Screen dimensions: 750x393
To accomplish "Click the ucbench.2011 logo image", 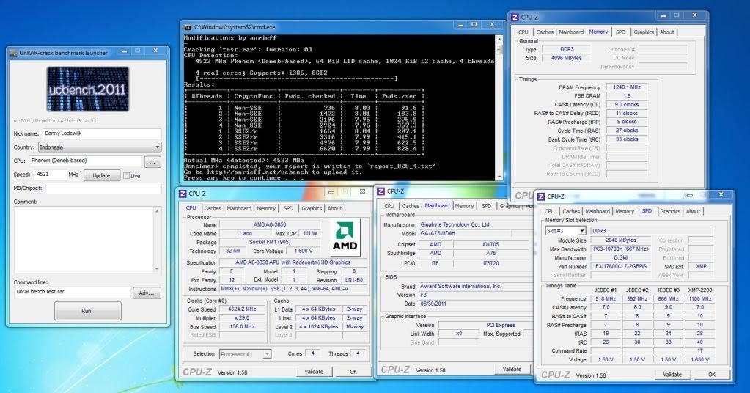I will 87,89.
